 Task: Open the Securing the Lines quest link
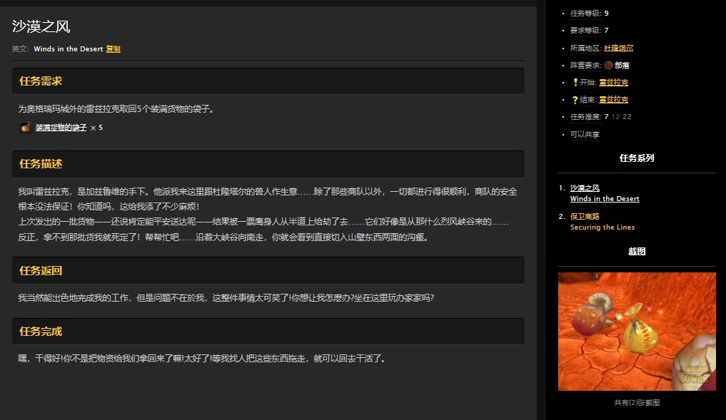(602, 227)
